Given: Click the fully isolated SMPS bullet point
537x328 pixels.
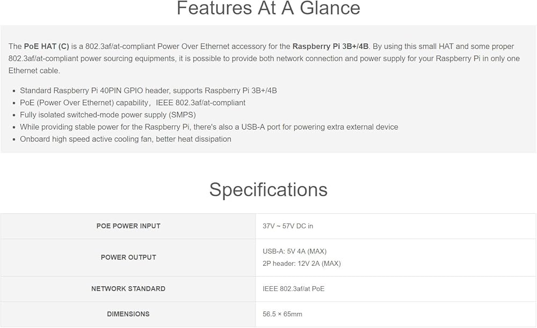Looking at the screenshot, I should click(x=107, y=115).
